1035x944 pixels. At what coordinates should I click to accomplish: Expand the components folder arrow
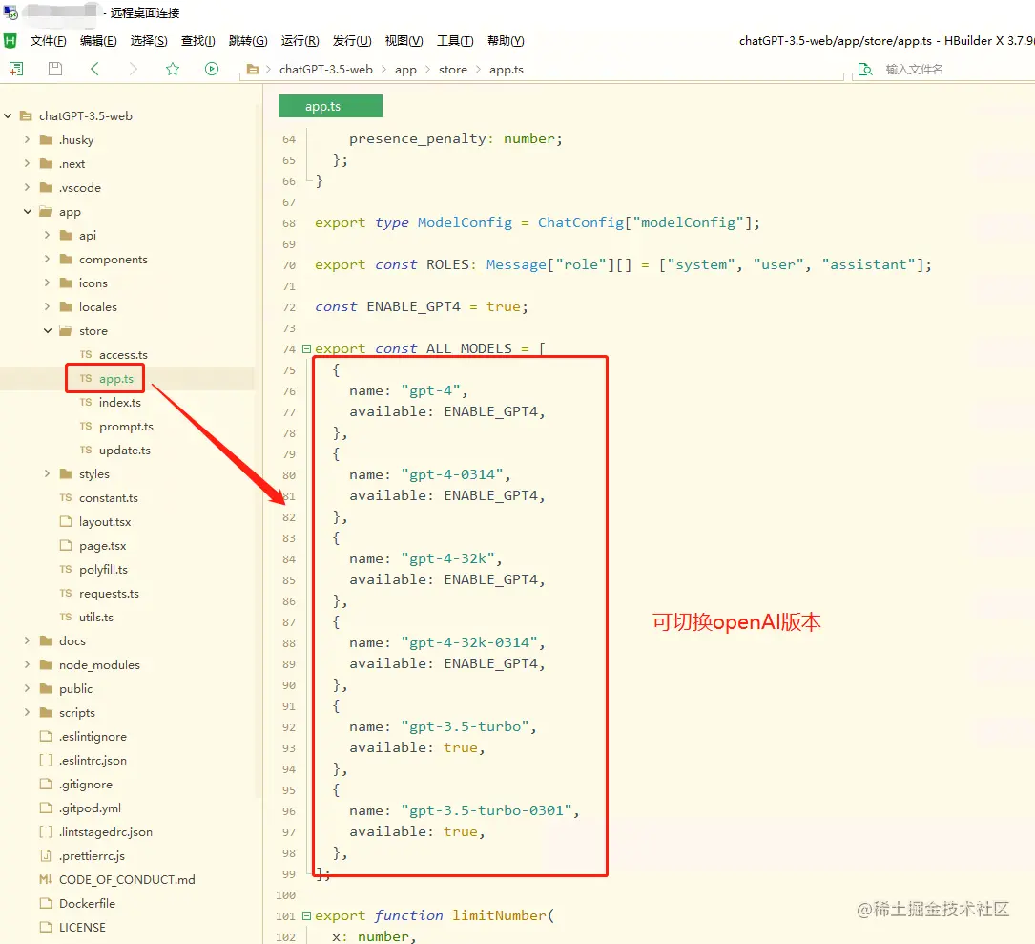tap(47, 259)
